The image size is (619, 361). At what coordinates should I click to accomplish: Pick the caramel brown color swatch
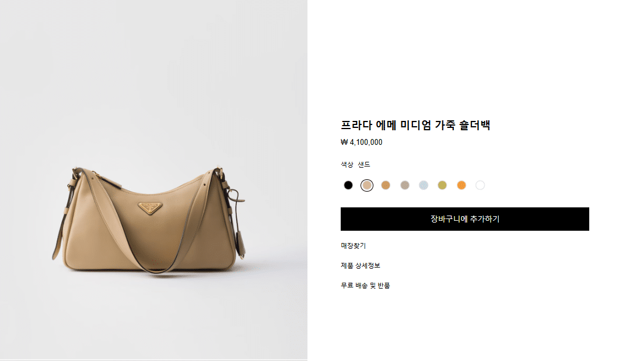[386, 185]
